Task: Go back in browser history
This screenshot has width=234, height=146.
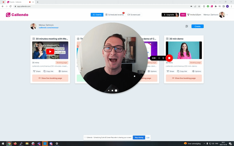Action: [x=3, y=6]
